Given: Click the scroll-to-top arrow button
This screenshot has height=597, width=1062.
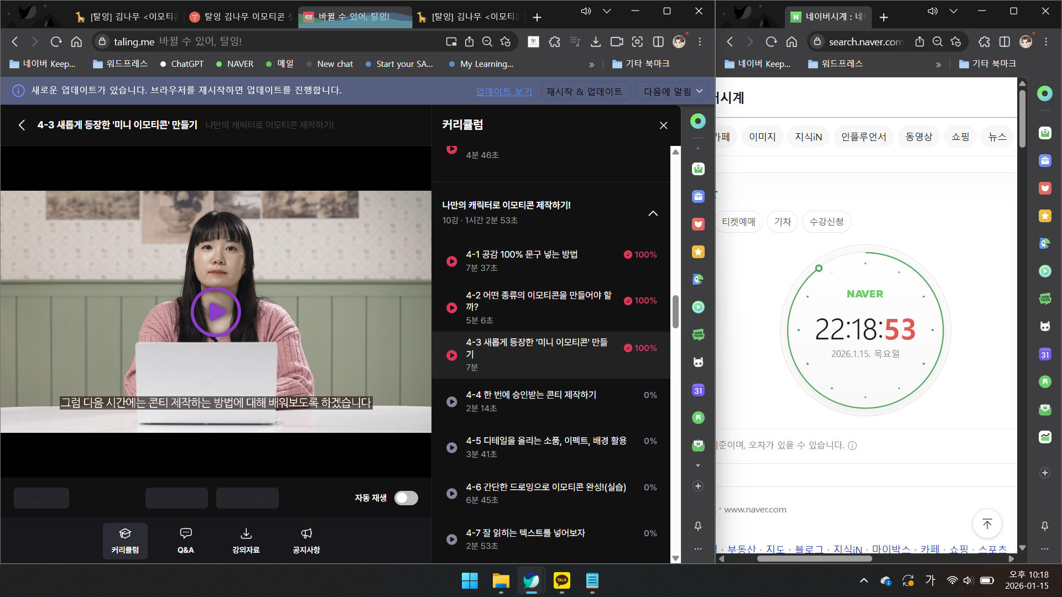Looking at the screenshot, I should pyautogui.click(x=987, y=523).
